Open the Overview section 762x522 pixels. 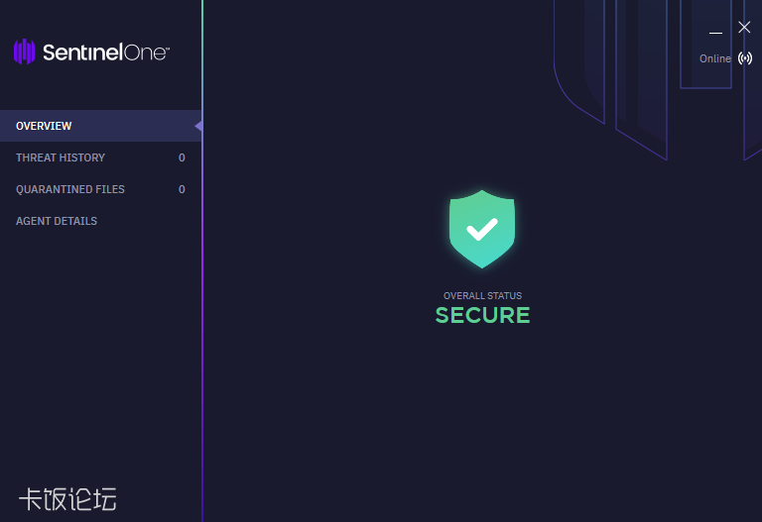tap(100, 126)
